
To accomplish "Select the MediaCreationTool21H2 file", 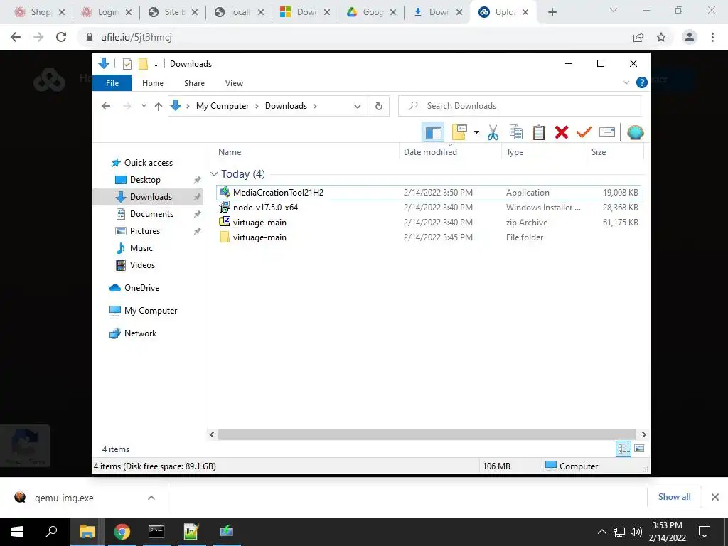I will [x=429, y=192].
